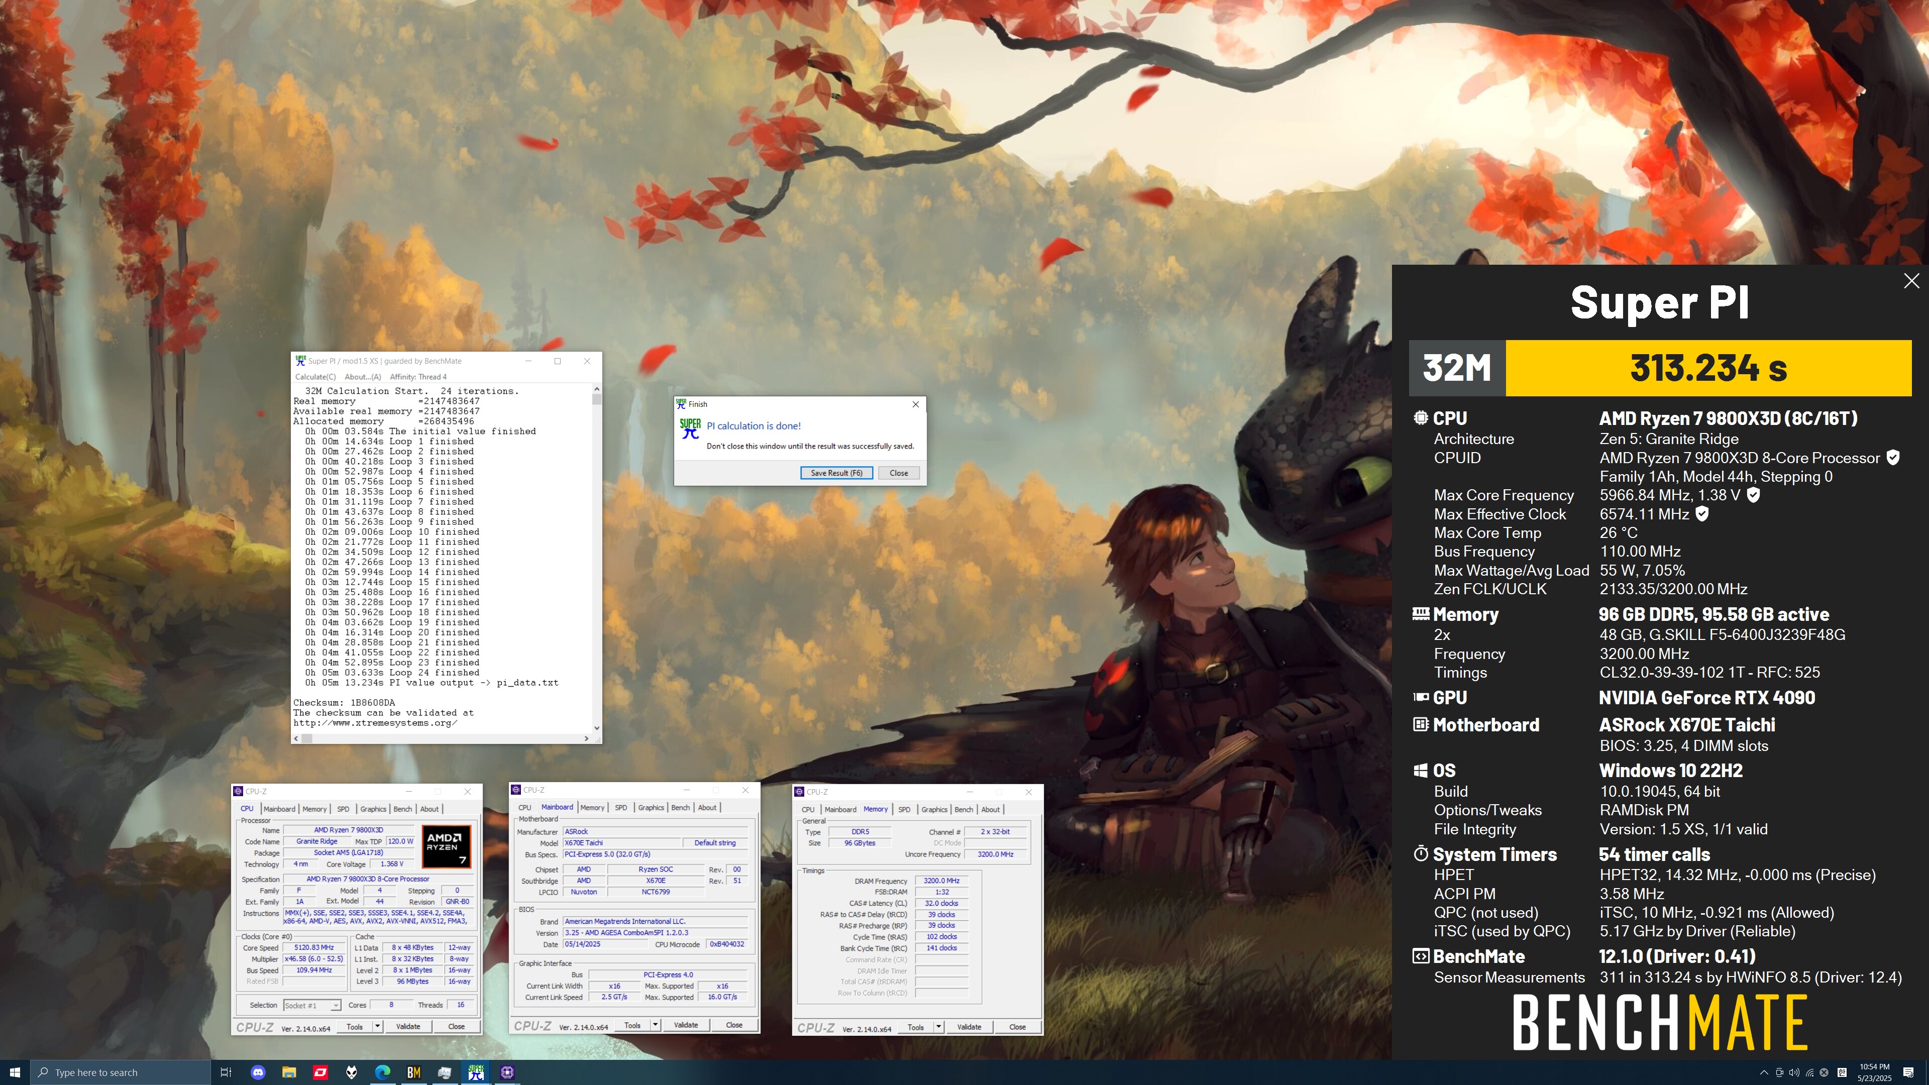The image size is (1929, 1085).
Task: Switch to Super PI via its taskbar icon
Action: click(x=476, y=1072)
